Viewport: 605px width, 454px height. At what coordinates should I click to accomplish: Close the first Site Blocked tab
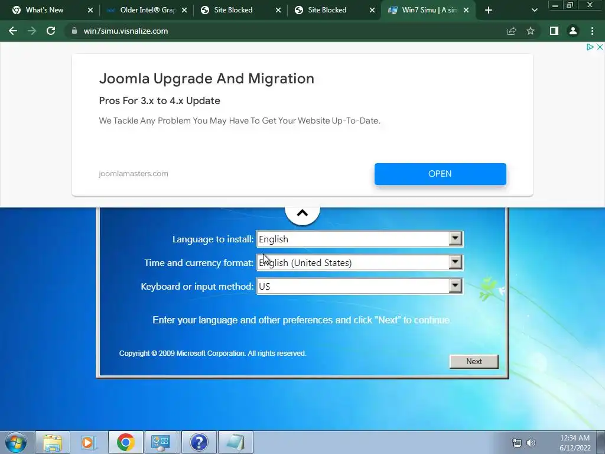click(278, 10)
